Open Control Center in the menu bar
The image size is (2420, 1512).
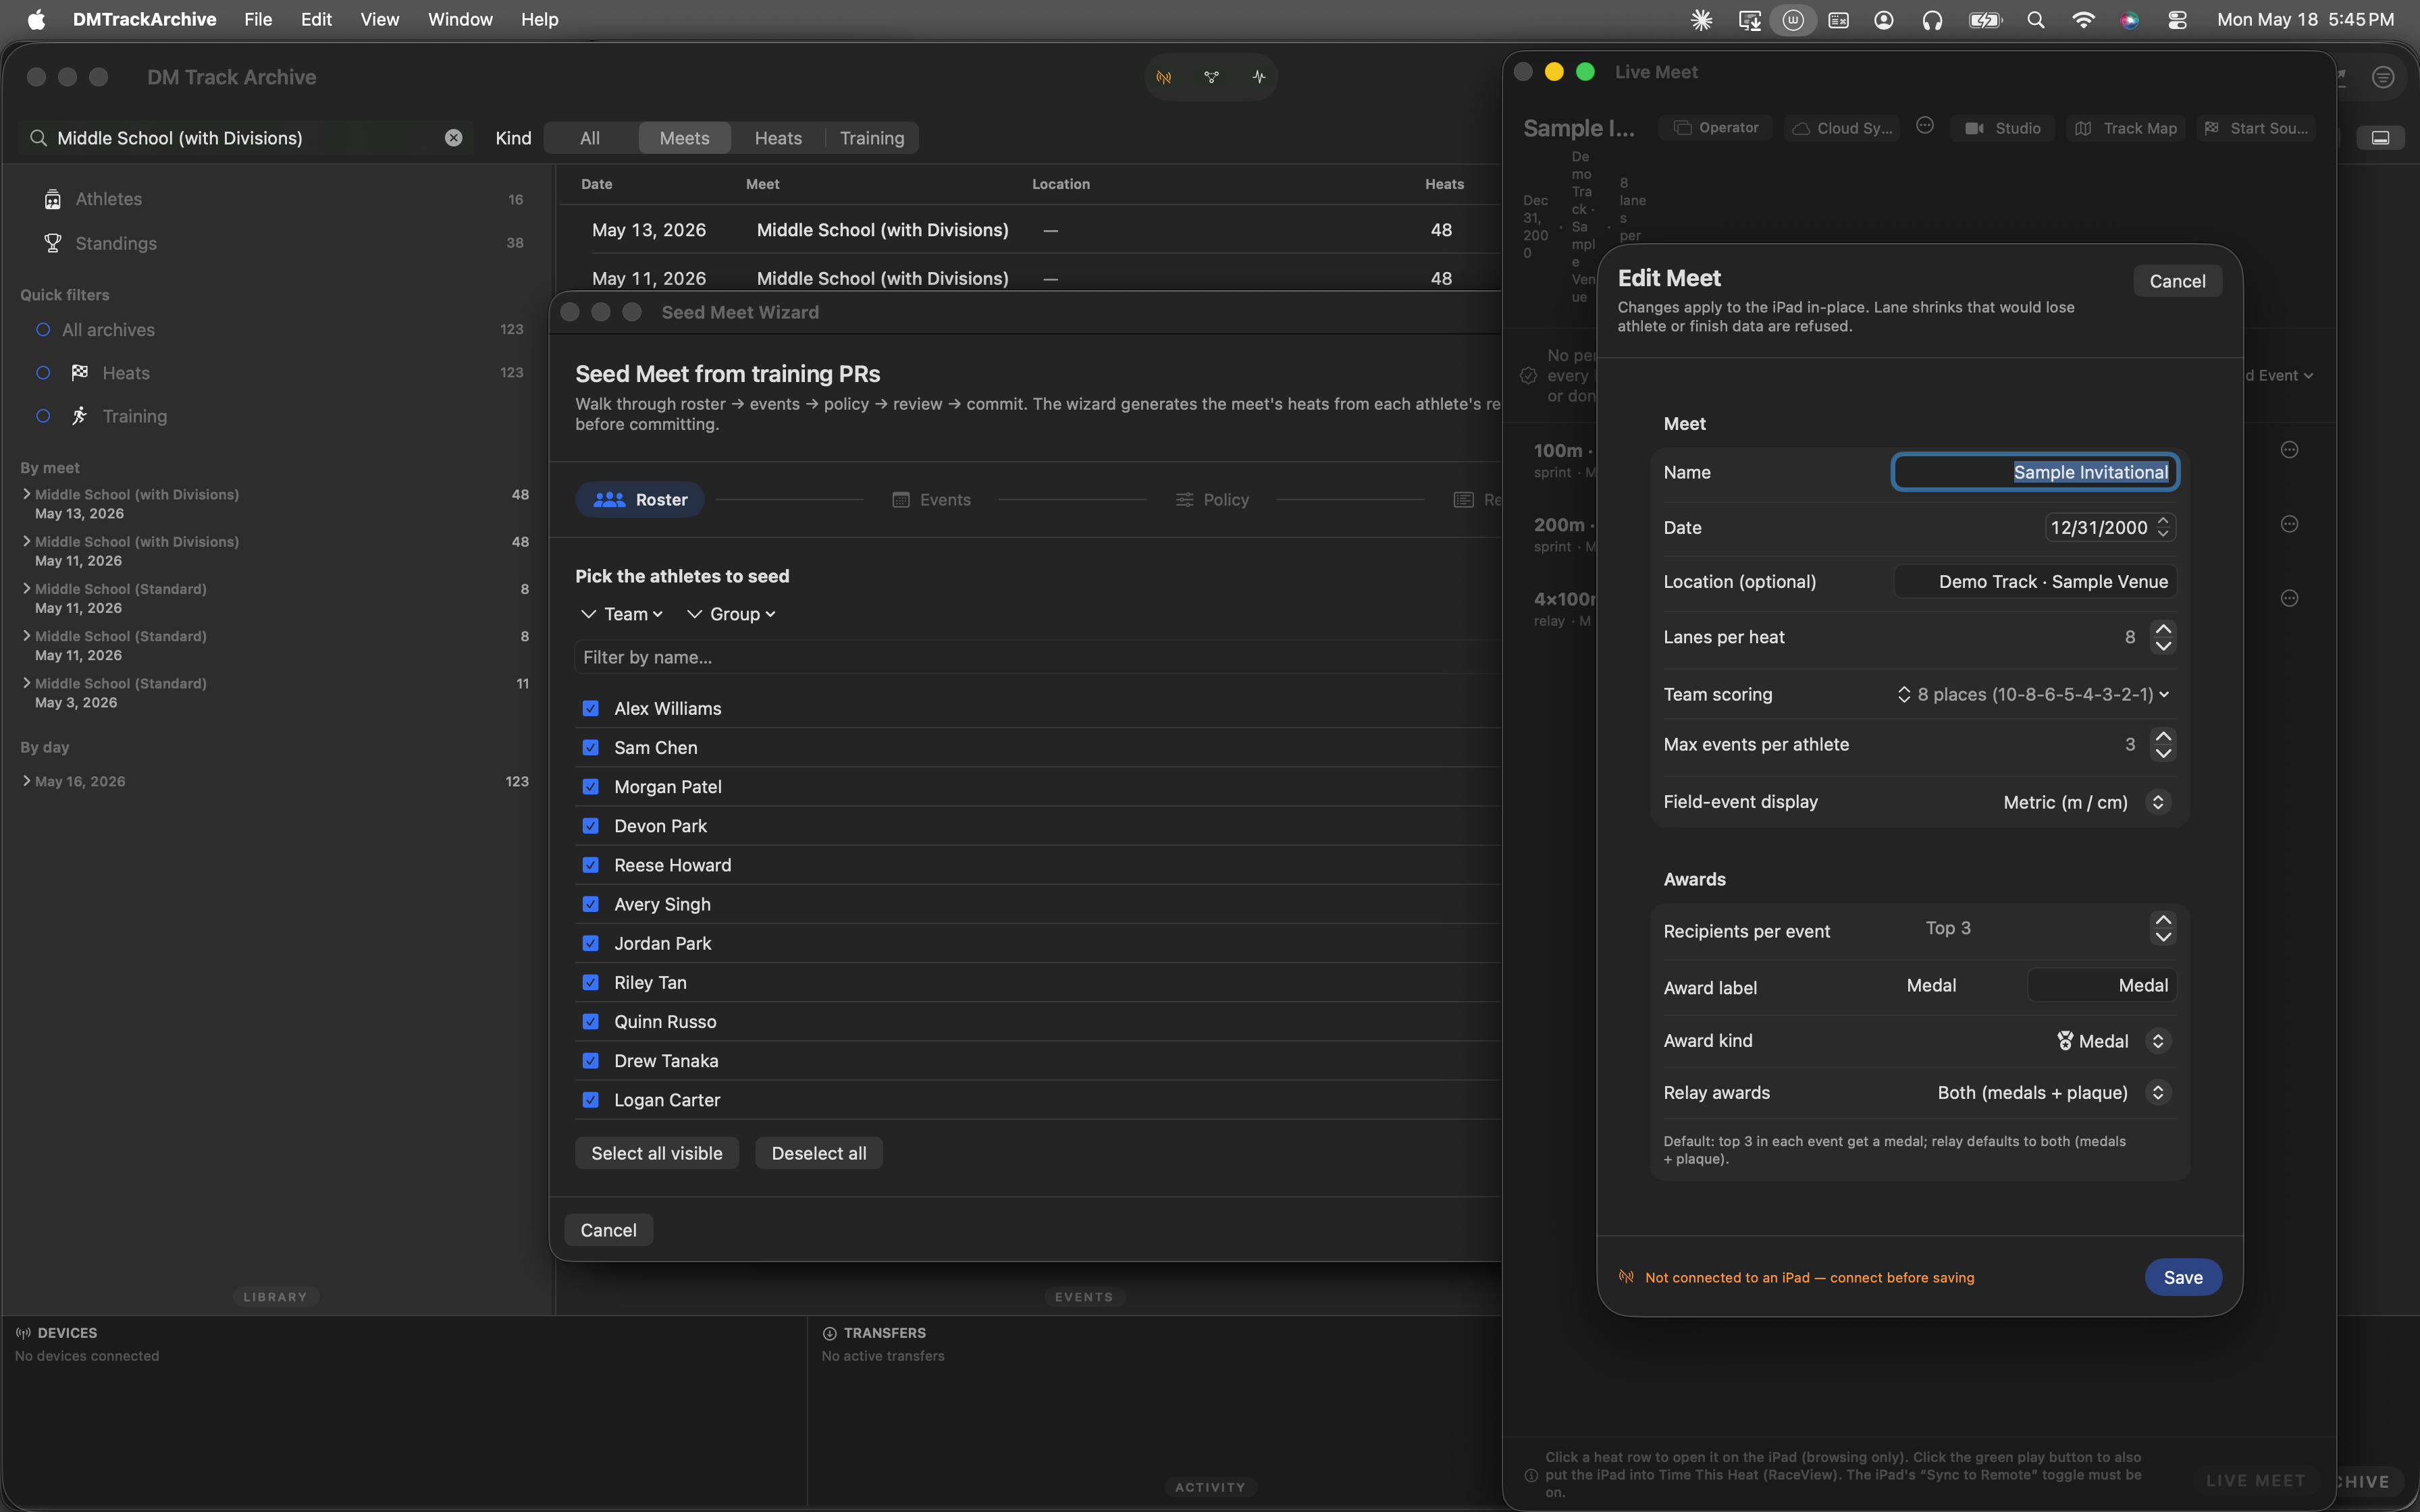[x=2177, y=20]
